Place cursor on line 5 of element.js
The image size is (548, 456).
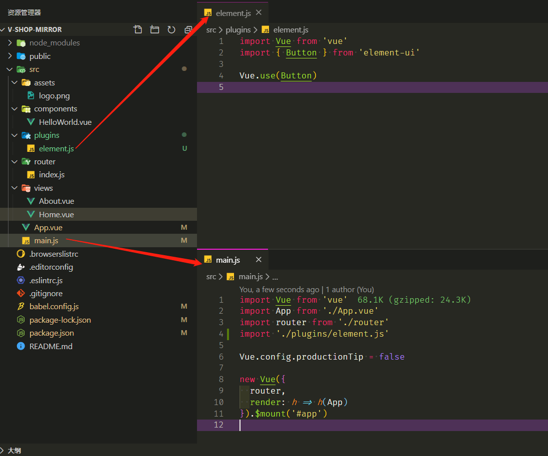(x=372, y=87)
